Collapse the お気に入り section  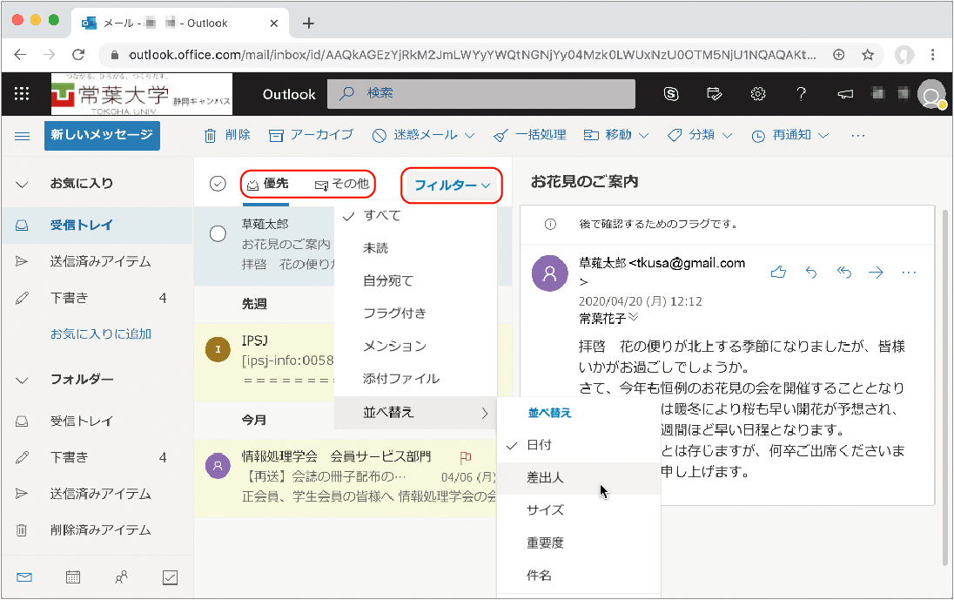pyautogui.click(x=23, y=184)
